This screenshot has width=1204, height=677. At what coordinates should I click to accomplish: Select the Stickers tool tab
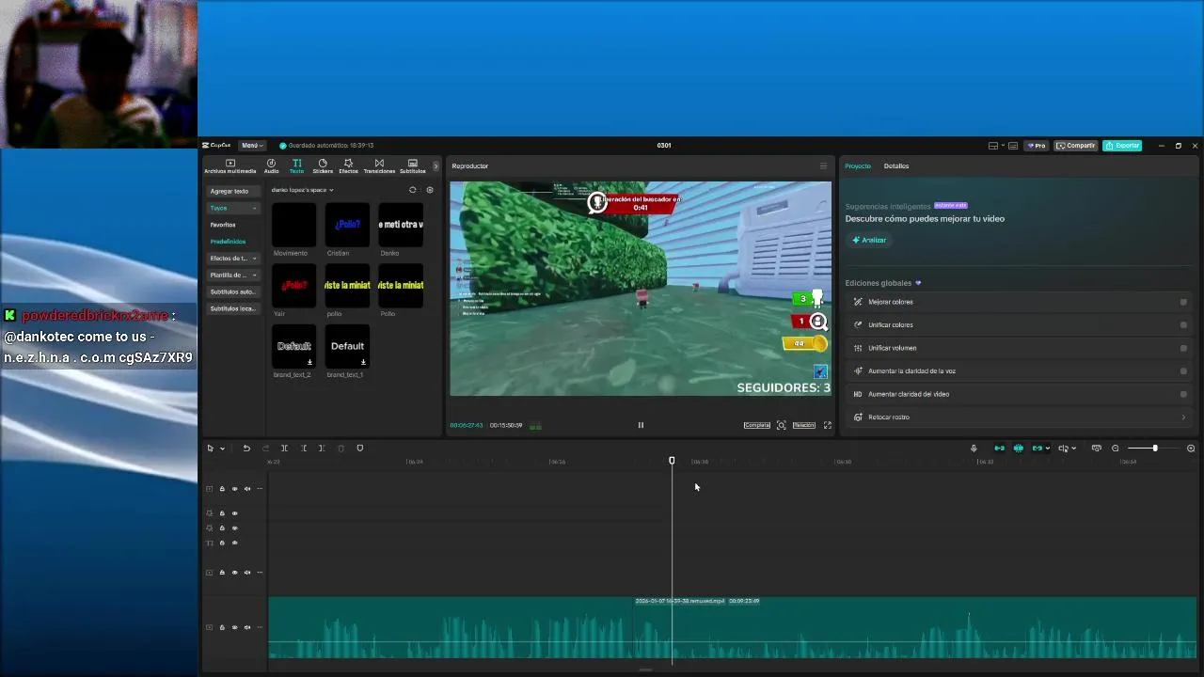[x=323, y=166]
